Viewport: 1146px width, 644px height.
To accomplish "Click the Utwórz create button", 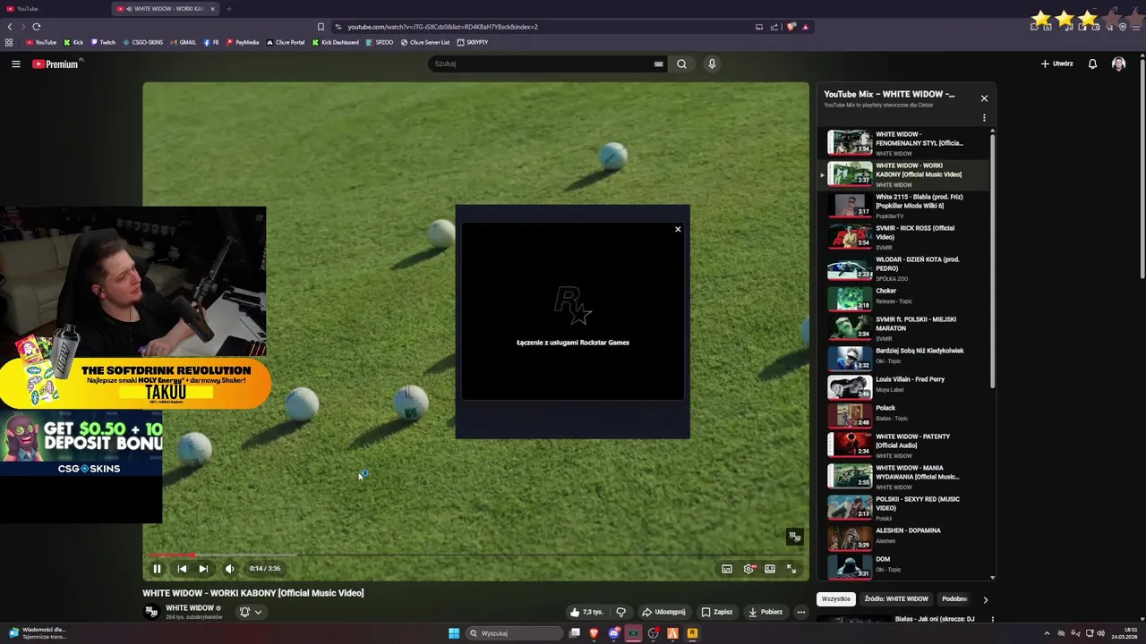I will click(1056, 64).
